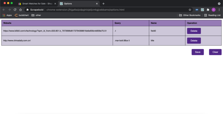The height and width of the screenshot is (114, 223).
Task: Open the lucidchart bookmark
Action: click(21, 15)
